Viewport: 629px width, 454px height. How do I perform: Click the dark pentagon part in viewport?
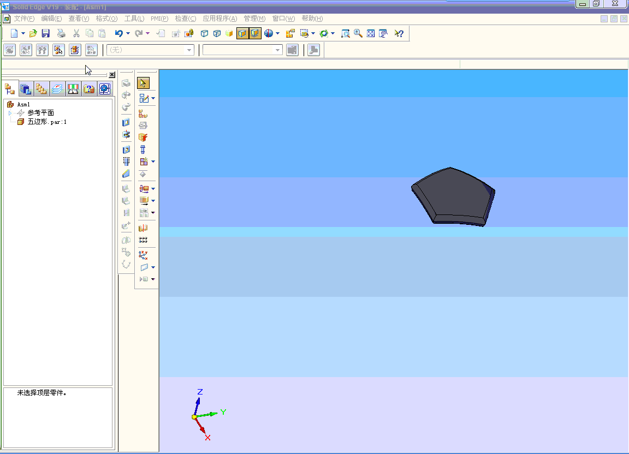[x=453, y=196]
